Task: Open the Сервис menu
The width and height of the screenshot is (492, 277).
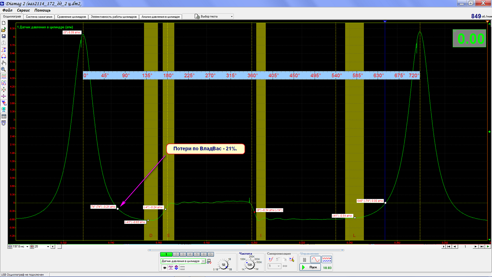Action: coord(23,10)
